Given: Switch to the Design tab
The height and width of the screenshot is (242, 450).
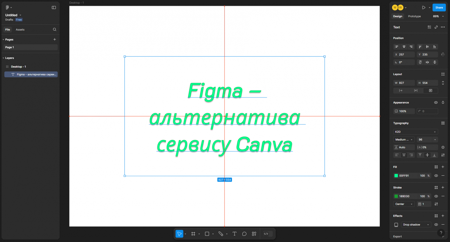Looking at the screenshot, I should (x=398, y=16).
